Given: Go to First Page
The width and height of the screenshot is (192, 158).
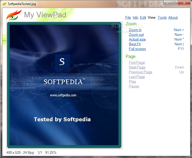Looking at the screenshot, I should 137,62.
